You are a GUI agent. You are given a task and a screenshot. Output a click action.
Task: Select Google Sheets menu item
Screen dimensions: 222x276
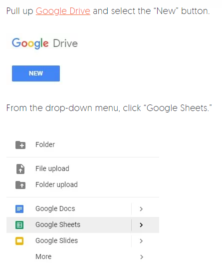pyautogui.click(x=69, y=225)
